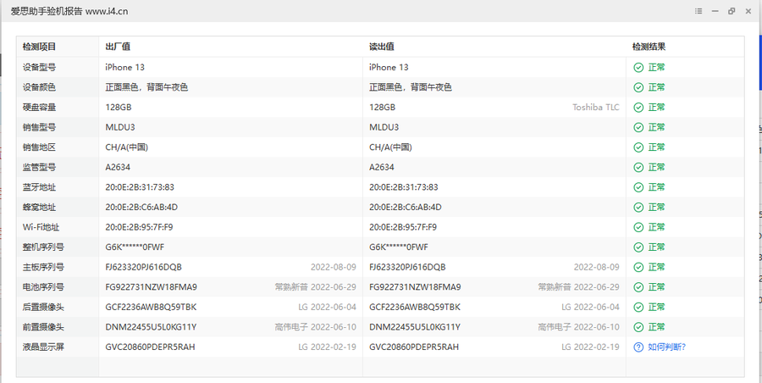Click the window title 爱思助手验机报告 www.i4.cn
The width and height of the screenshot is (762, 383).
[x=69, y=11]
